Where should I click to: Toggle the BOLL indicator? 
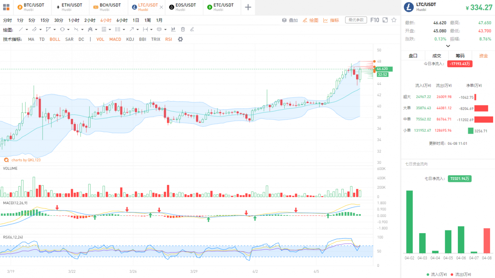coord(55,39)
